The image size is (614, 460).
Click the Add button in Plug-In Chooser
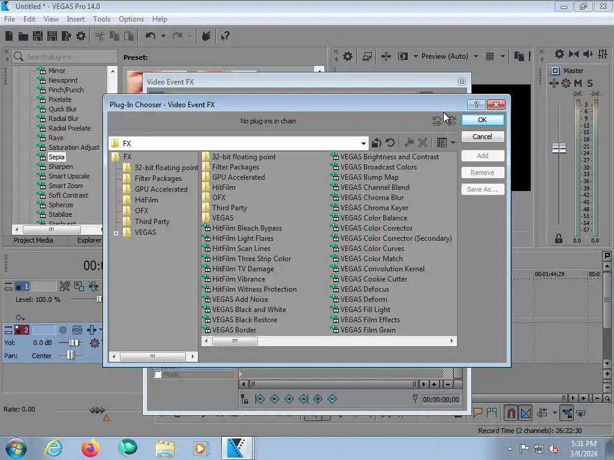(x=483, y=156)
